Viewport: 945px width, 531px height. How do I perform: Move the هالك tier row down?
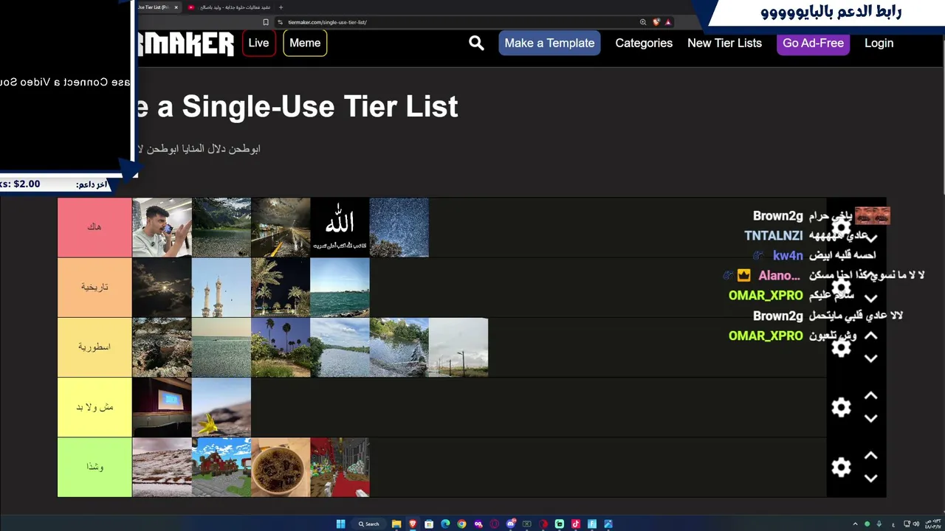tap(871, 239)
